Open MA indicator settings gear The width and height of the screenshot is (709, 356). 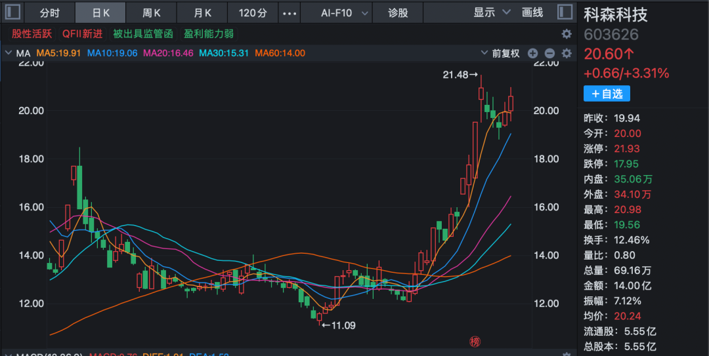point(566,54)
